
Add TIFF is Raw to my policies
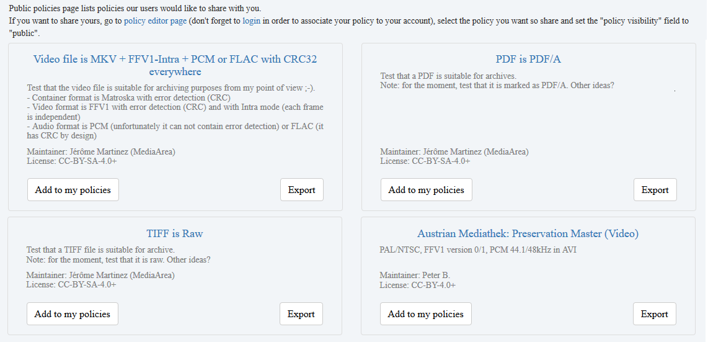pyautogui.click(x=73, y=314)
